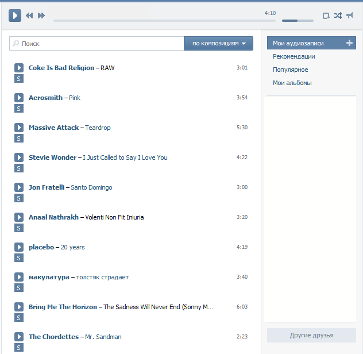The image size is (363, 354).
Task: Play макулатура – толстяк страдает
Action: (x=19, y=277)
